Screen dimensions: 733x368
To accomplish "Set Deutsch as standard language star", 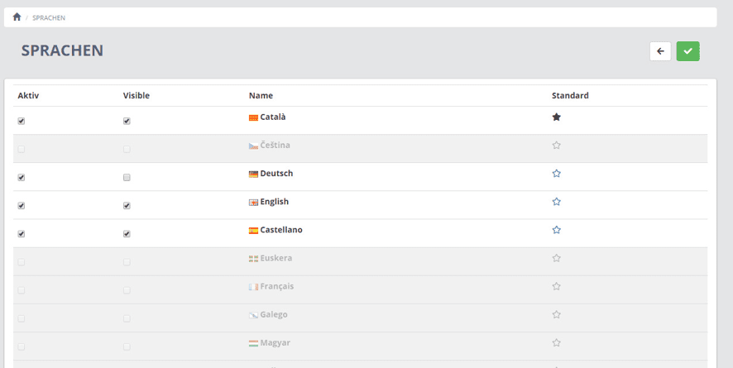I will point(556,174).
